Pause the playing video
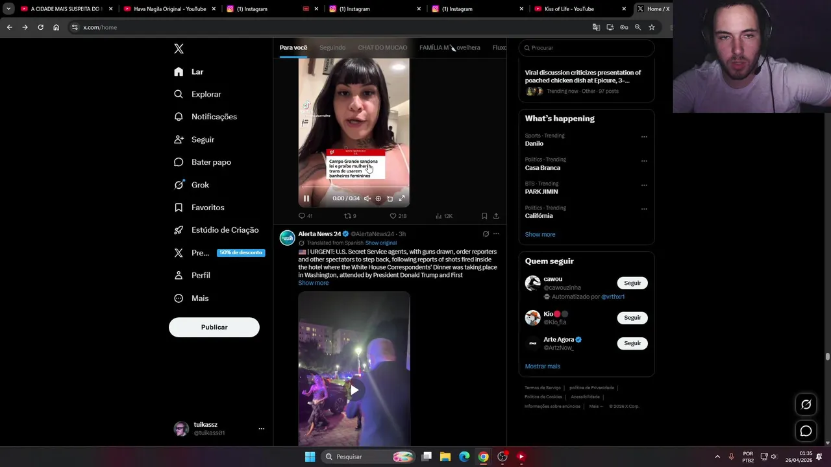This screenshot has width=831, height=467. click(306, 198)
